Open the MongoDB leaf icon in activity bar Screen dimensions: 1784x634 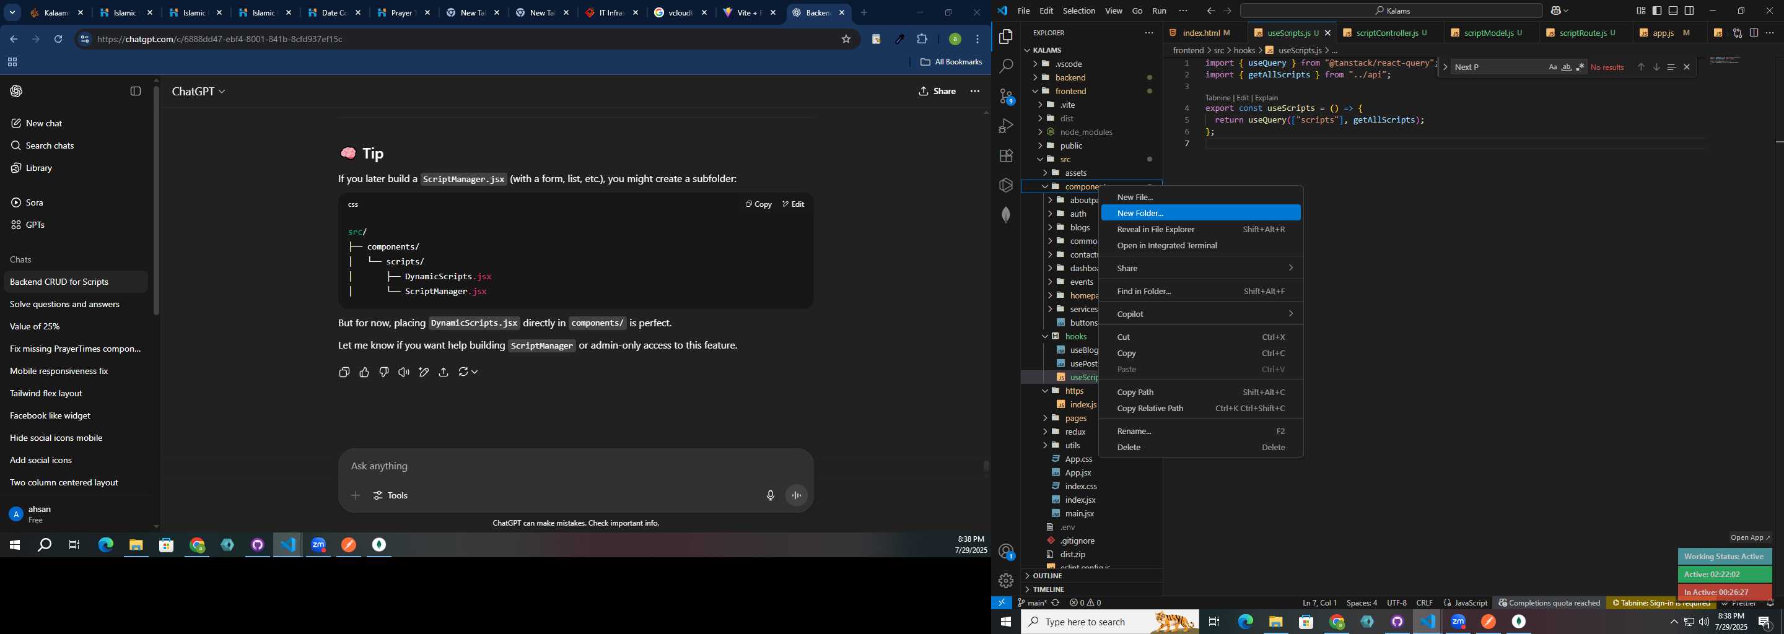1005,215
